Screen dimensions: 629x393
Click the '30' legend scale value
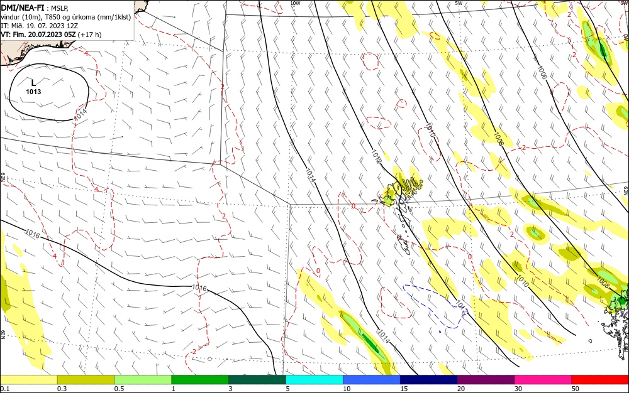(518, 389)
